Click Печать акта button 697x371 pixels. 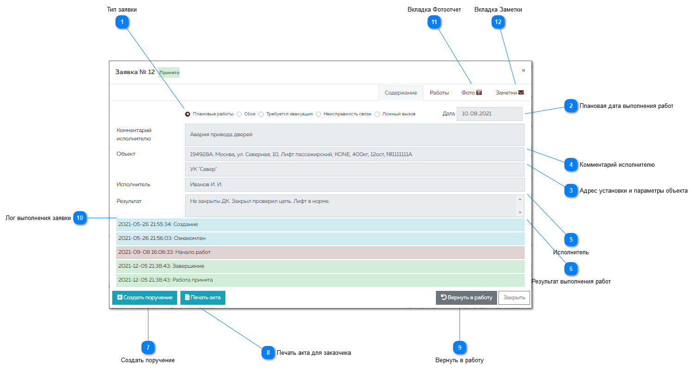pyautogui.click(x=203, y=297)
